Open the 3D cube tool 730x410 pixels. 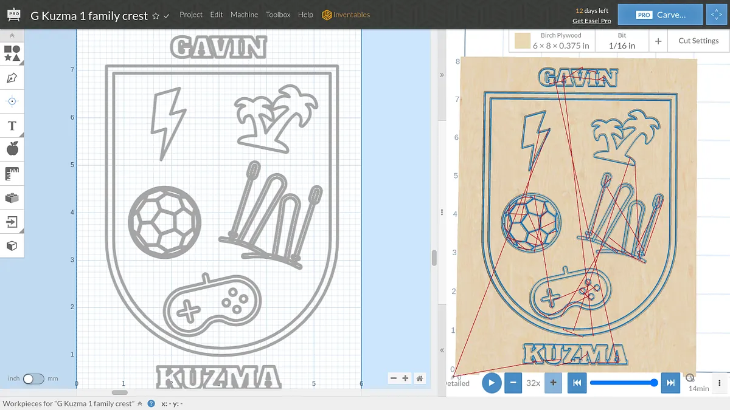pyautogui.click(x=12, y=246)
